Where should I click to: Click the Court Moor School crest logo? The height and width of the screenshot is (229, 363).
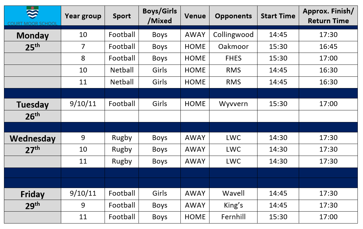point(32,13)
